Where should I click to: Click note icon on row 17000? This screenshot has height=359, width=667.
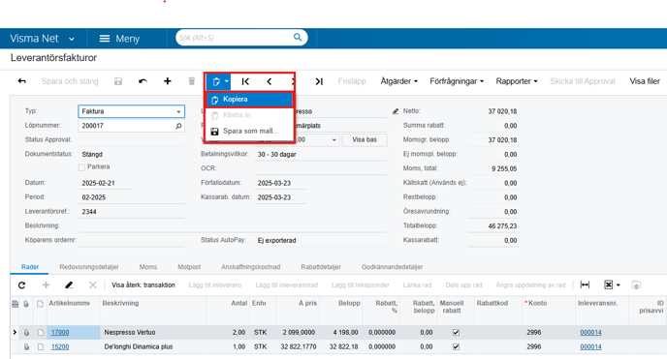[x=41, y=332]
